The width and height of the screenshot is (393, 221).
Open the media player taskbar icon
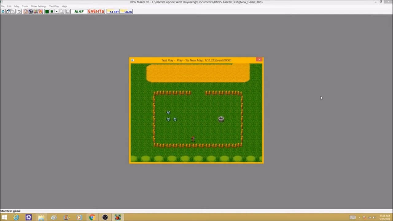[79, 217]
